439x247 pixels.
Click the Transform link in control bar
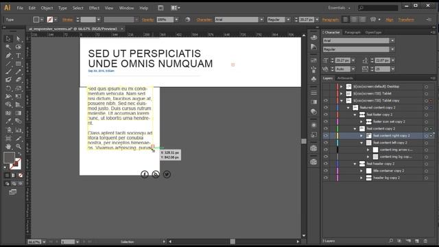pos(406,20)
